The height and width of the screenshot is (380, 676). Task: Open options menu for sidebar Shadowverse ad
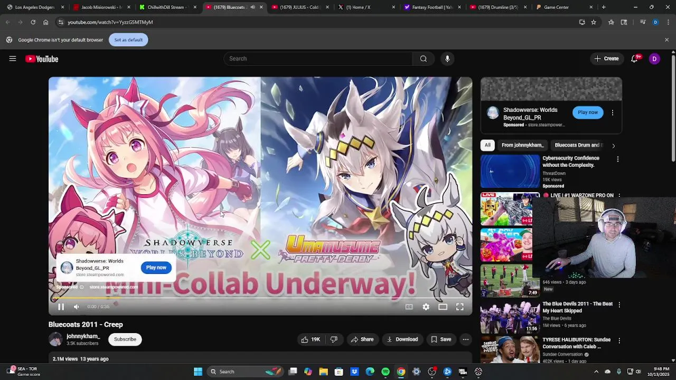tap(612, 112)
